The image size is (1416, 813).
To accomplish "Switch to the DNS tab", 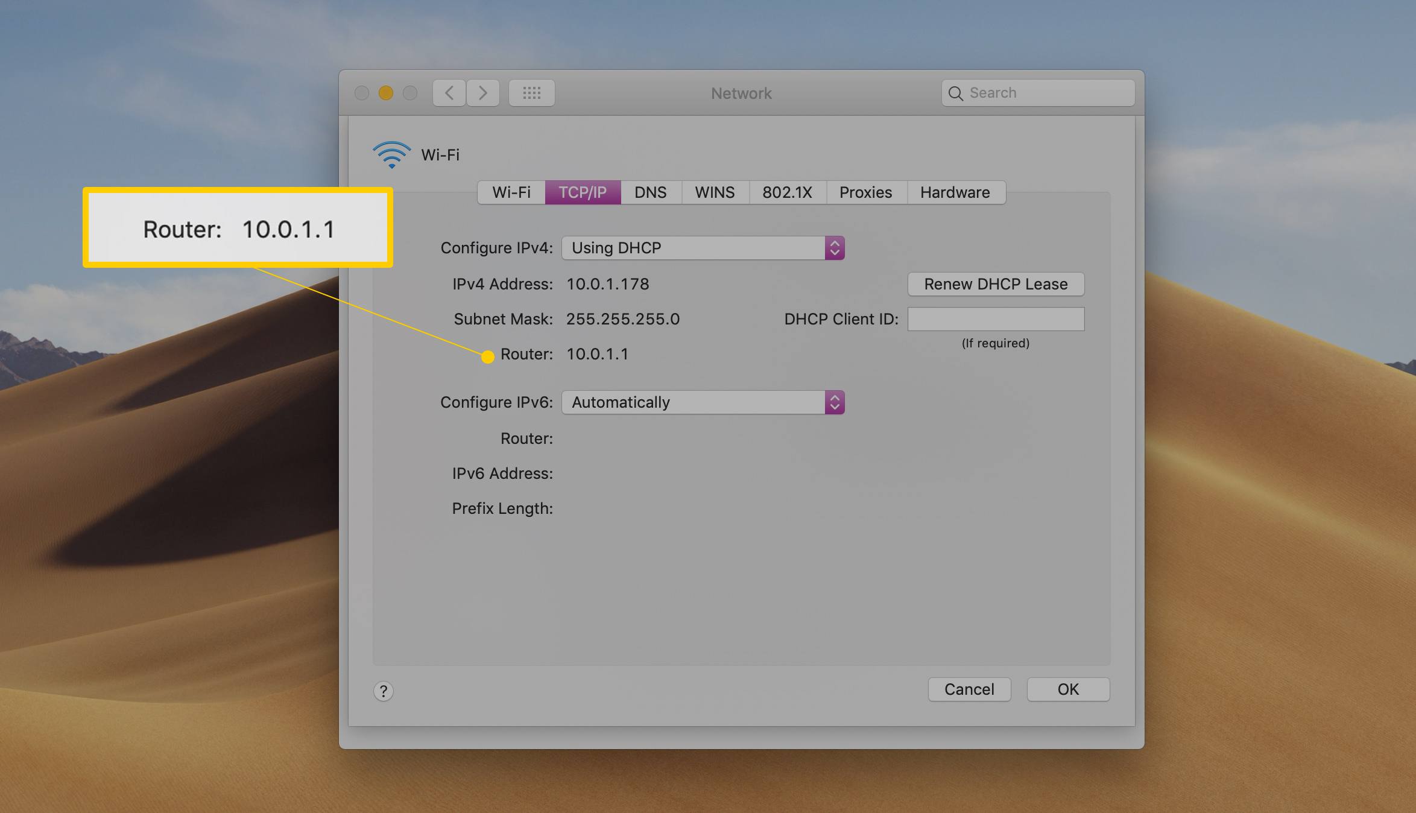I will pos(650,192).
